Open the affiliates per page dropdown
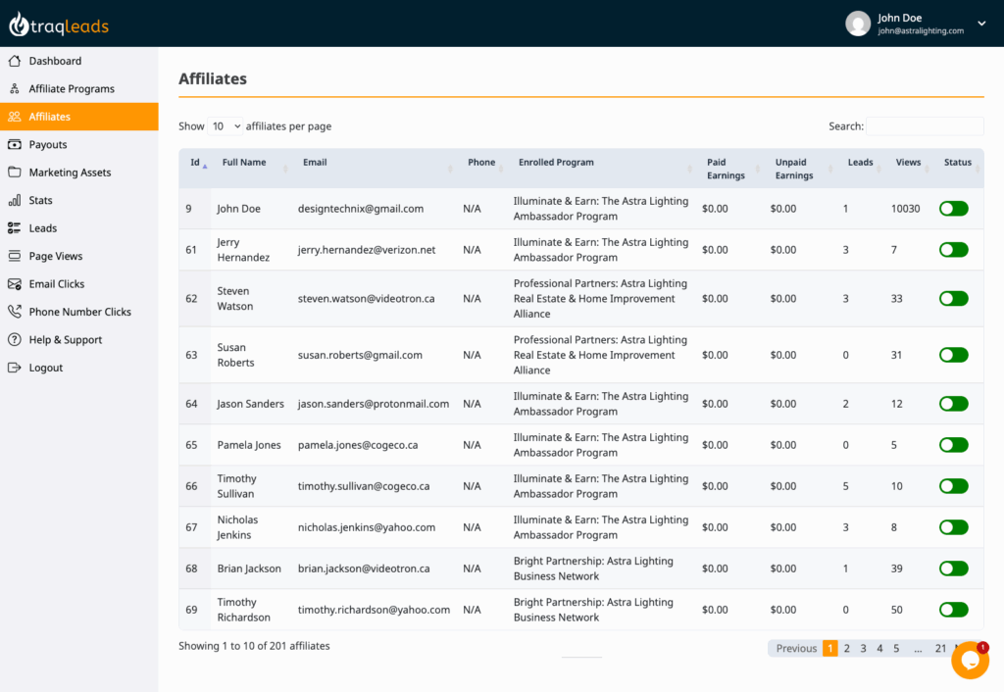The image size is (1004, 692). [226, 125]
